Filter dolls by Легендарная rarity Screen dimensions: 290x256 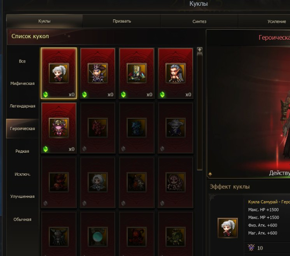pos(22,106)
